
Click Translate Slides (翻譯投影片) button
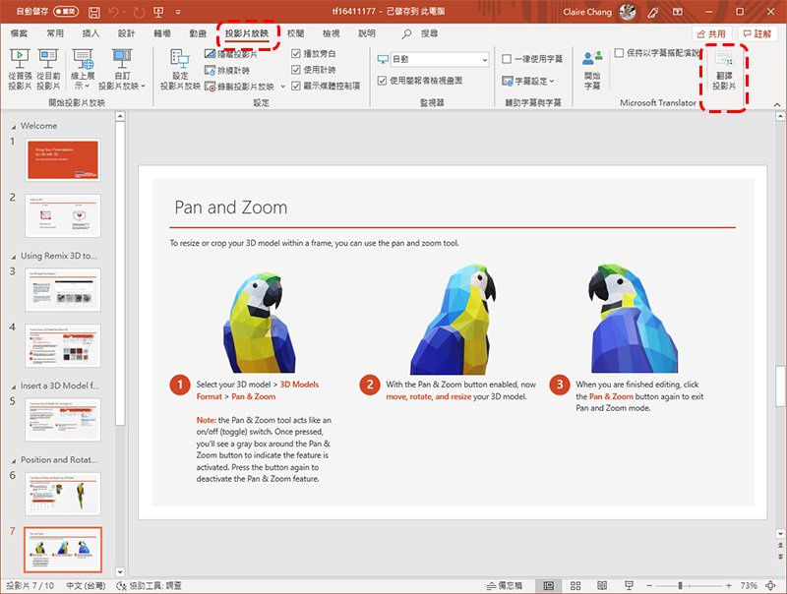click(x=724, y=70)
